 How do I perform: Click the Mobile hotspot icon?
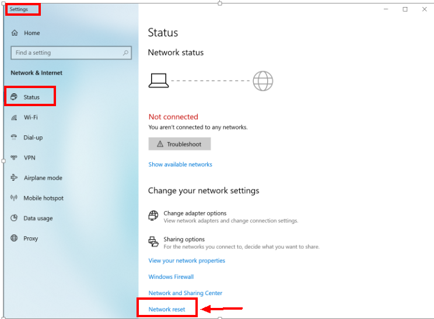coord(15,198)
